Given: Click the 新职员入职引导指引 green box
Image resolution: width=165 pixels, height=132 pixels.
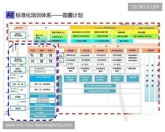Looking at the screenshot, I should pyautogui.click(x=81, y=36).
